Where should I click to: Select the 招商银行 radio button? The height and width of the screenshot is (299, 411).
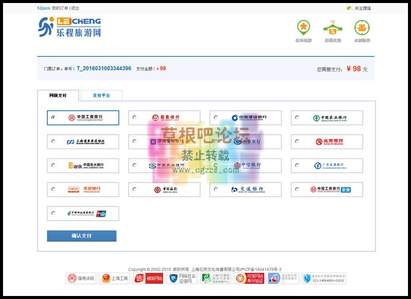click(134, 117)
